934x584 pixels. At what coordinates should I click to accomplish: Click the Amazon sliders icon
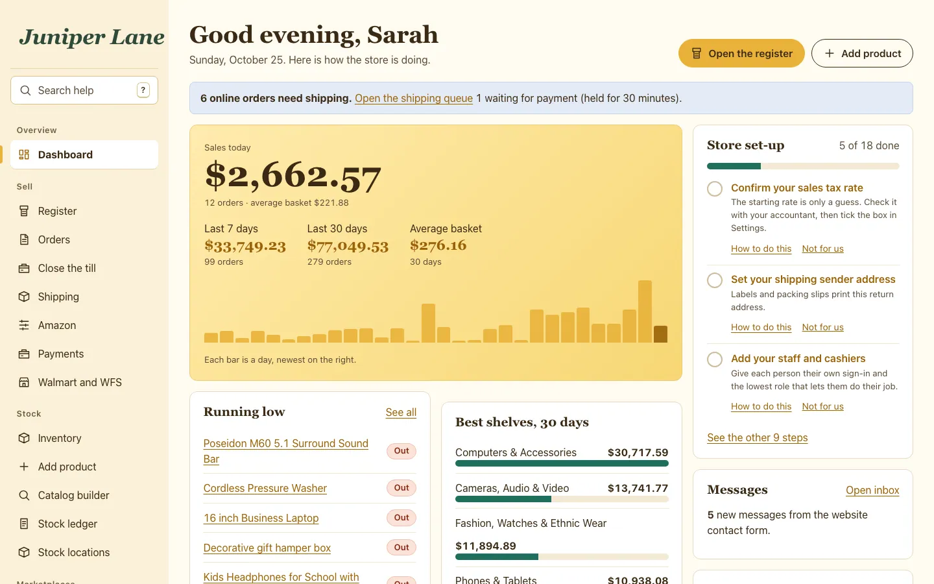click(x=24, y=325)
